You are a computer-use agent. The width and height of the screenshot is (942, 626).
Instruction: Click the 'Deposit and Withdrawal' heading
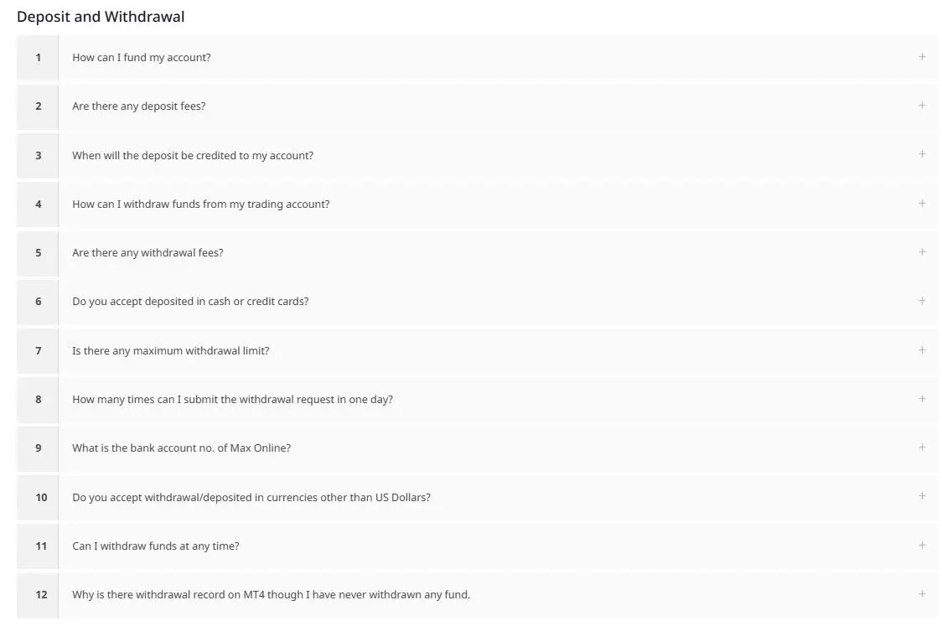point(101,17)
